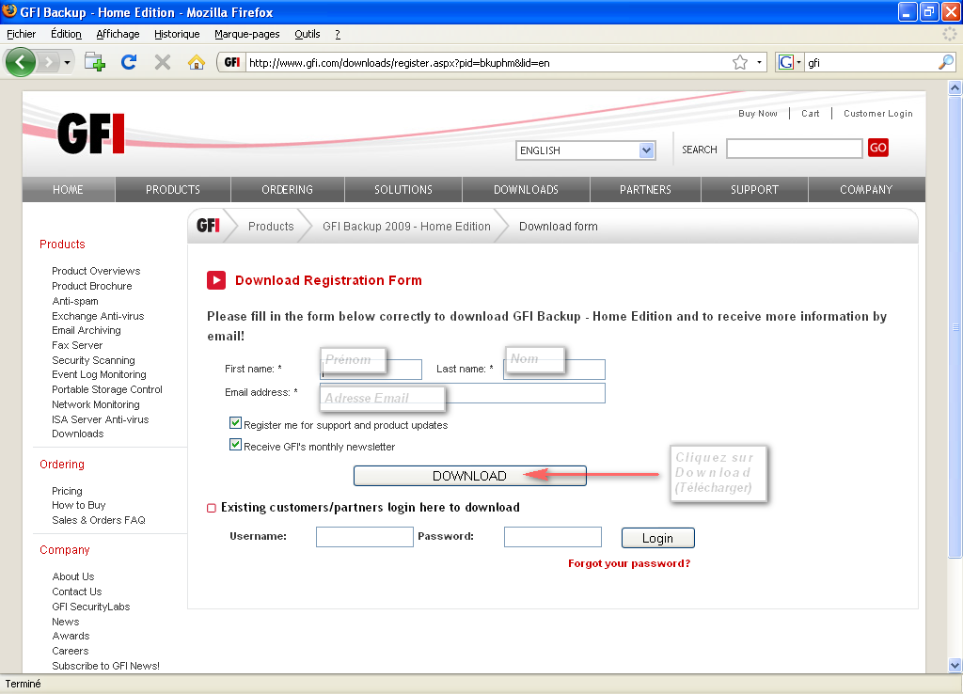963x694 pixels.
Task: Open the Google search engine selector
Action: click(x=789, y=62)
